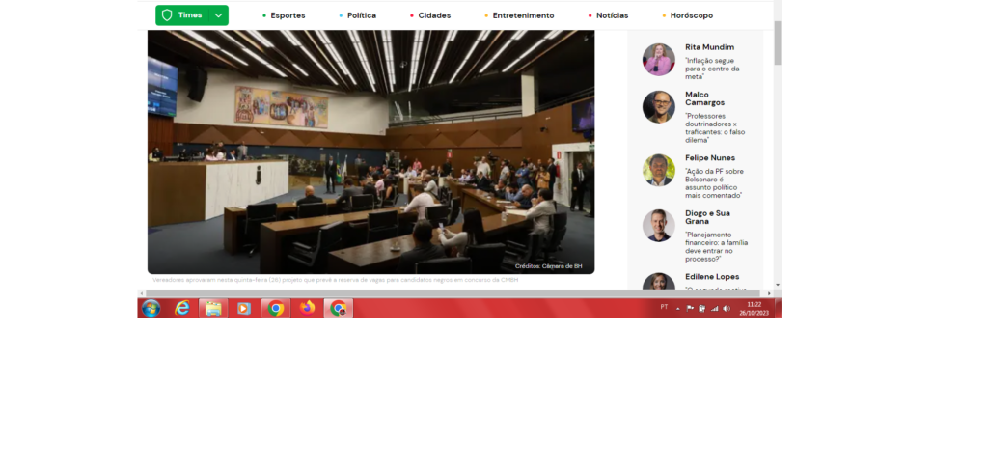This screenshot has height=470, width=988.
Task: Open the Windows Start menu orb
Action: [151, 308]
